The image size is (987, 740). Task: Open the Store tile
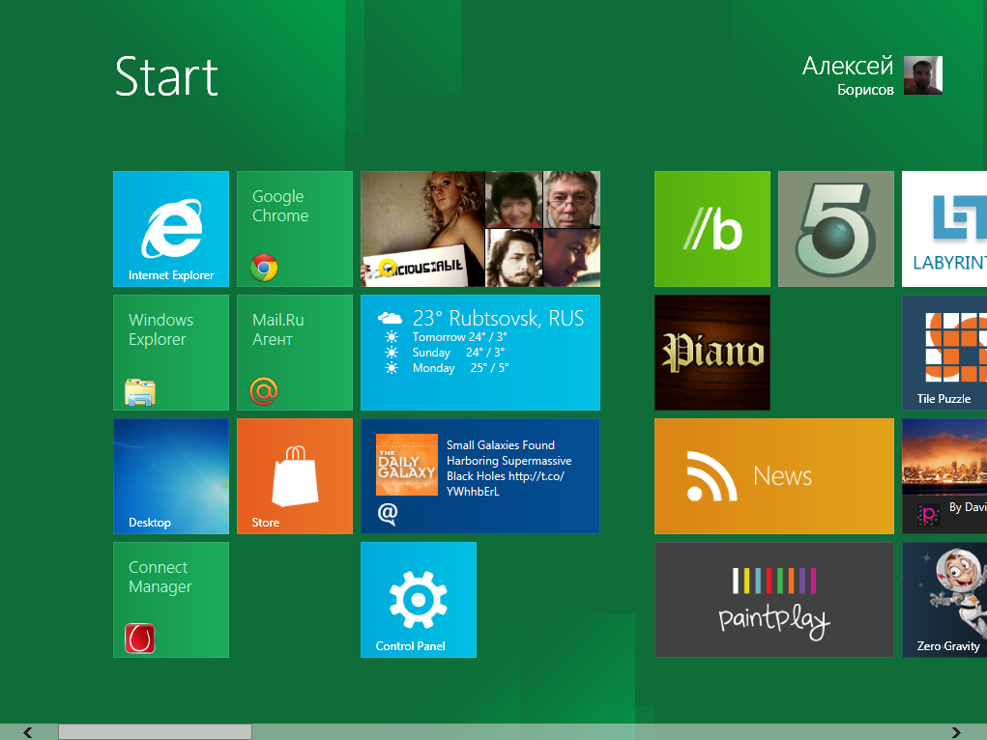coord(295,476)
